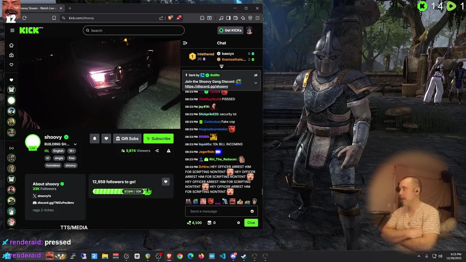Viewport: 466px width, 262px height.
Task: Click liquid0x's username in chat
Action: click(x=205, y=144)
